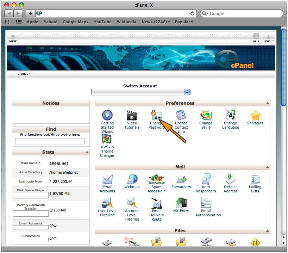Click the Logout link

269,38
